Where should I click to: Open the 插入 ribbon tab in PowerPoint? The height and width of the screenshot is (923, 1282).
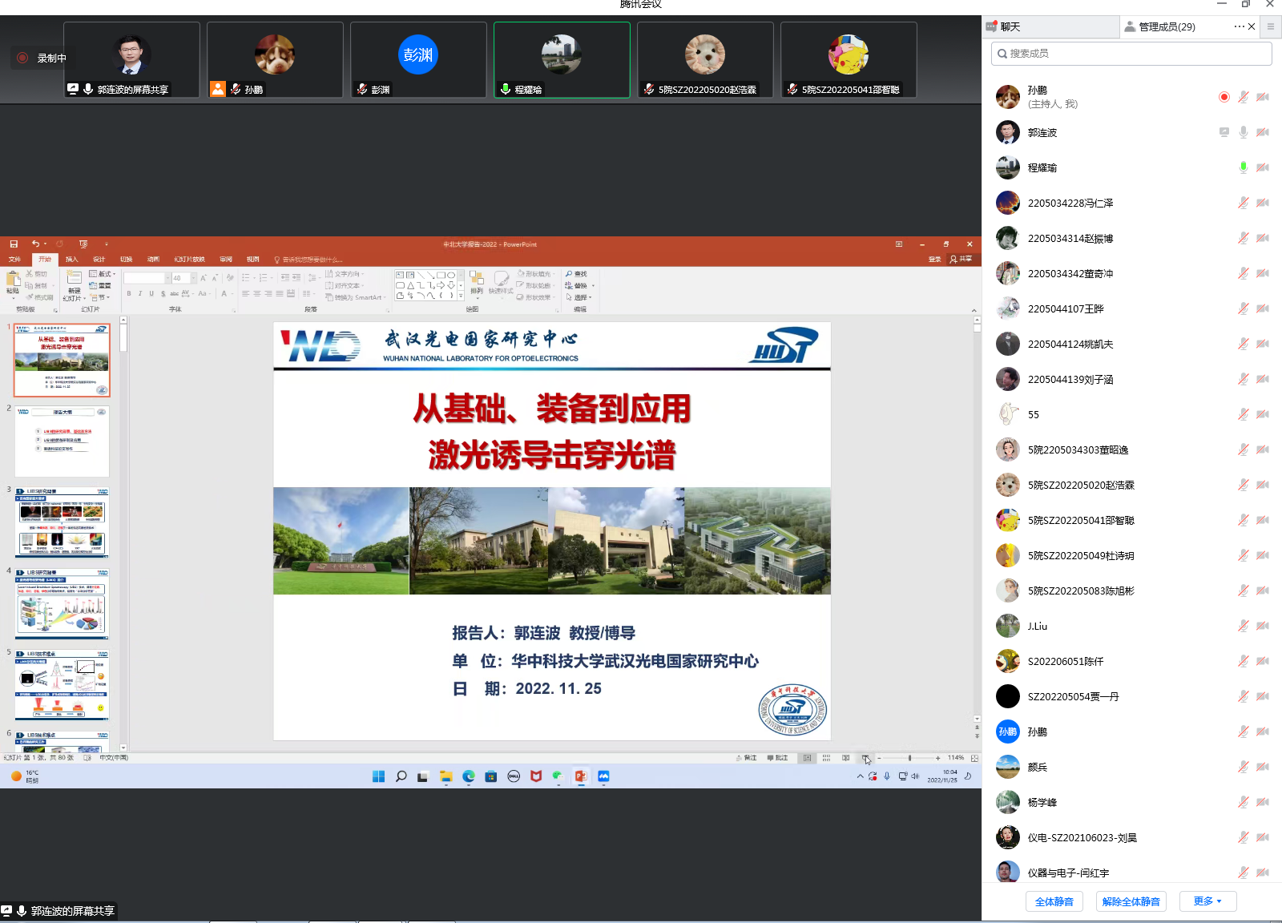(x=72, y=260)
